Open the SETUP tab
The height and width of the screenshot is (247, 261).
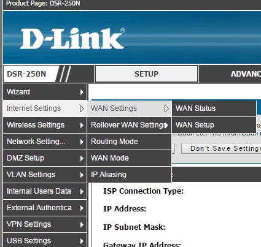click(x=146, y=74)
